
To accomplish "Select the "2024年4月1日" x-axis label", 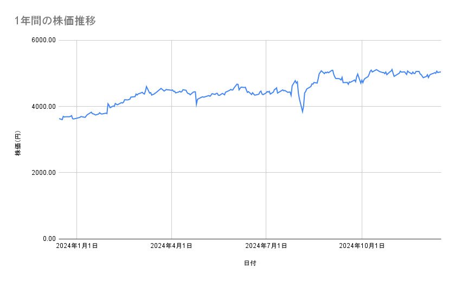I will pyautogui.click(x=171, y=246).
